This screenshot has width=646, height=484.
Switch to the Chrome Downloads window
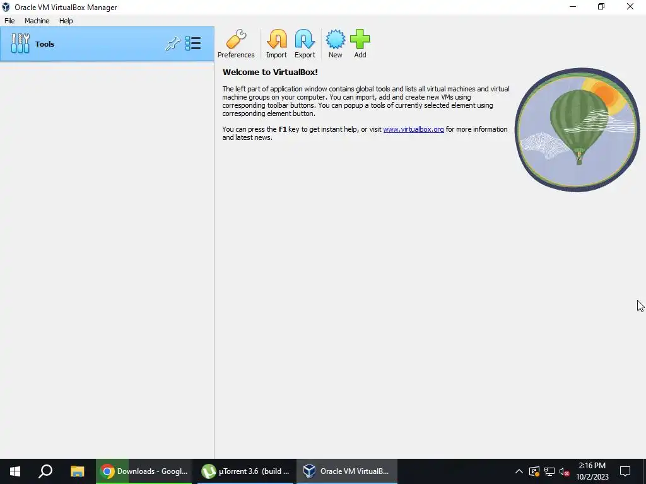coord(144,471)
